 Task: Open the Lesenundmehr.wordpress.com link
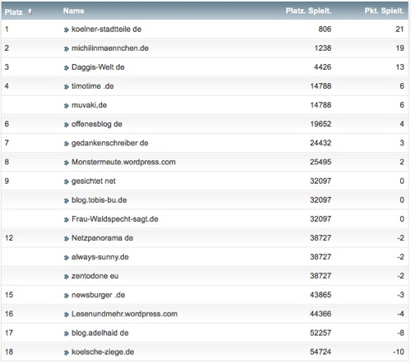pyautogui.click(x=124, y=314)
